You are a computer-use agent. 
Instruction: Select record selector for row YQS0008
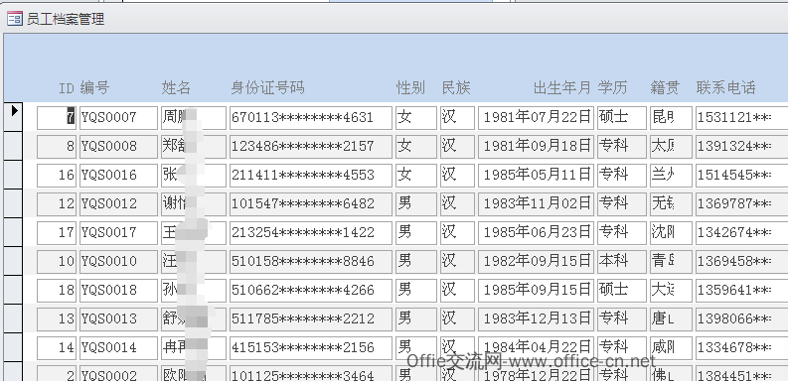(13, 147)
